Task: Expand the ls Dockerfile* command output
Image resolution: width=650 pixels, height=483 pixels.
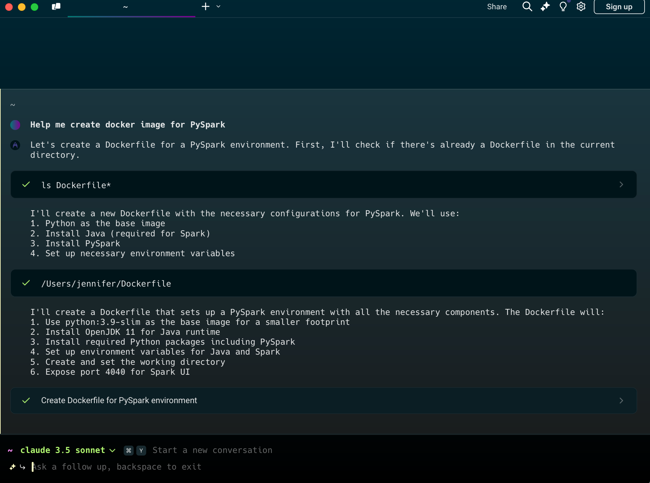Action: coord(621,185)
